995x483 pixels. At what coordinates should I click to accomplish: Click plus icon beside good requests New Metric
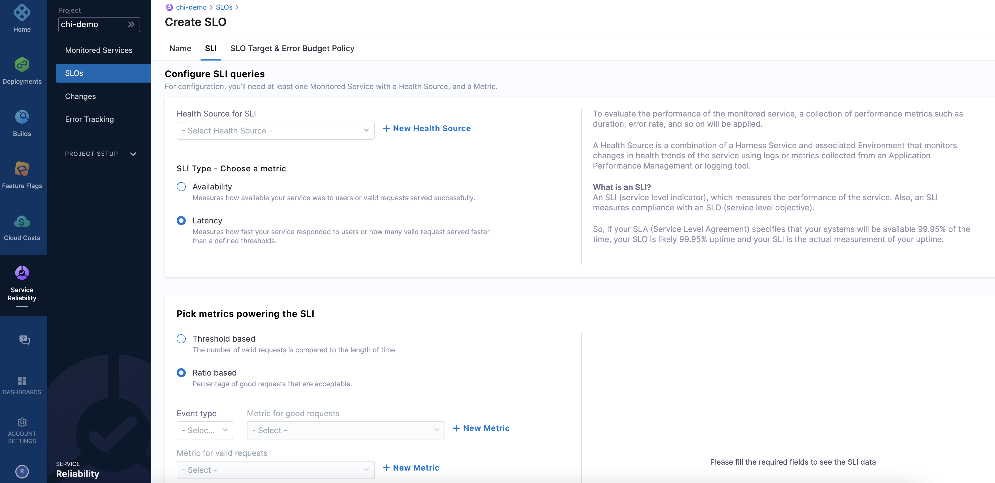coord(456,428)
